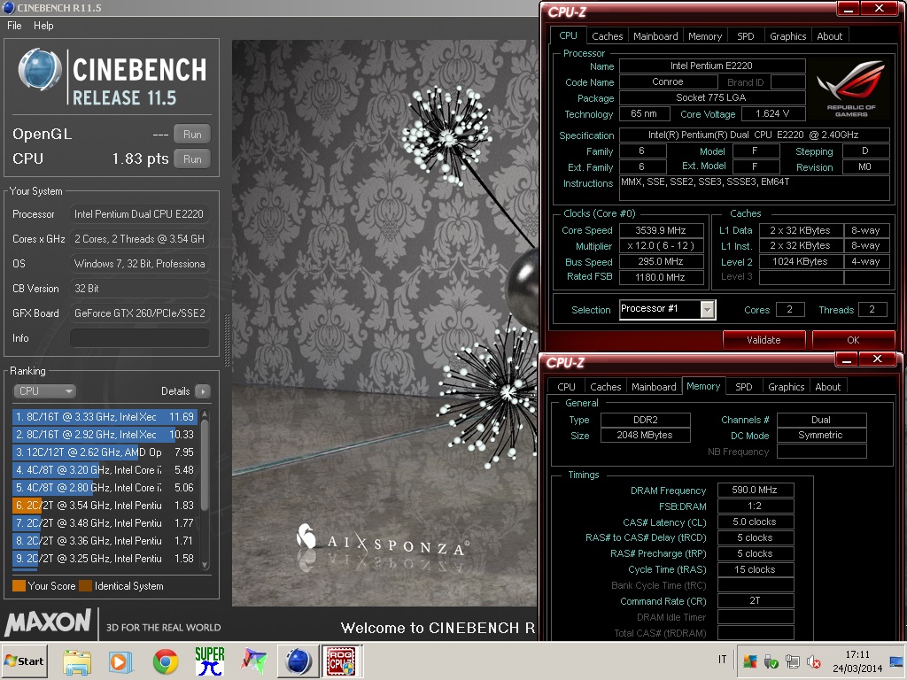
Task: Show desktop via taskbar corner button
Action: point(896,661)
